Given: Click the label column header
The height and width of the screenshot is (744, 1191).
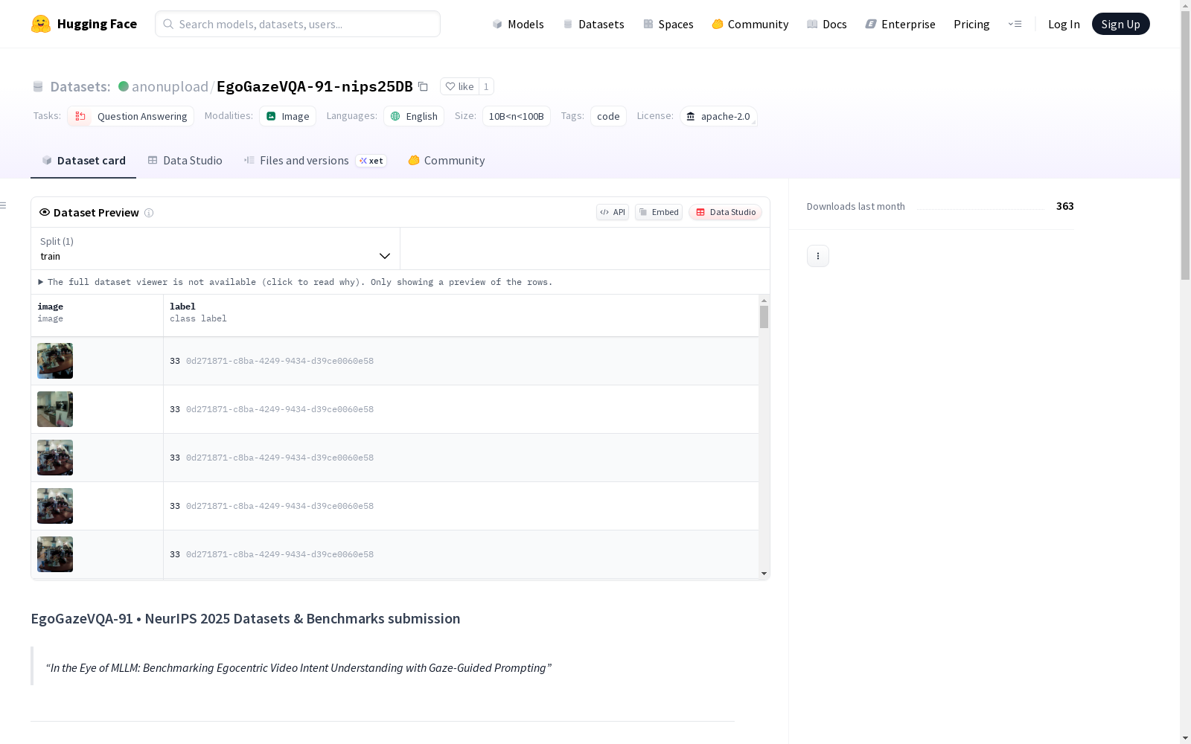Looking at the screenshot, I should coord(461,315).
